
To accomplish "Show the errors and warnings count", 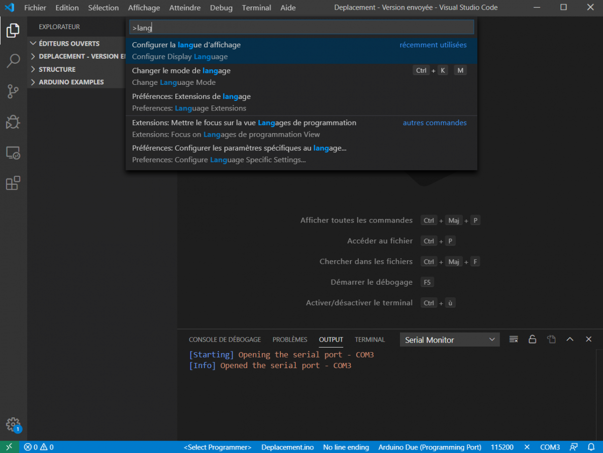I will tap(39, 447).
